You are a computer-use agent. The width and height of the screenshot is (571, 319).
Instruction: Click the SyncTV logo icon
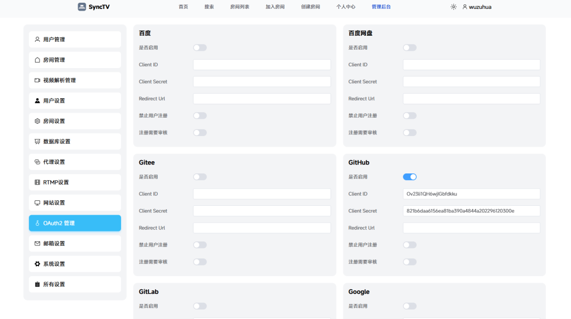[82, 7]
